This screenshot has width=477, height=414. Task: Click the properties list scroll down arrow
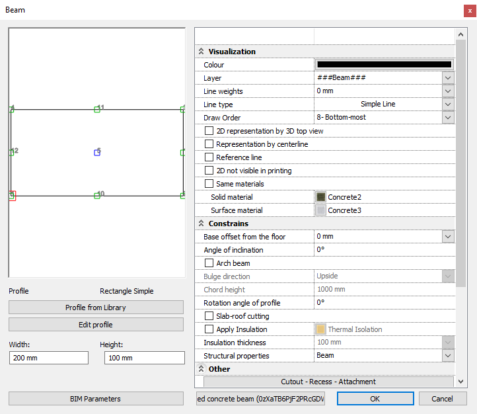click(461, 382)
